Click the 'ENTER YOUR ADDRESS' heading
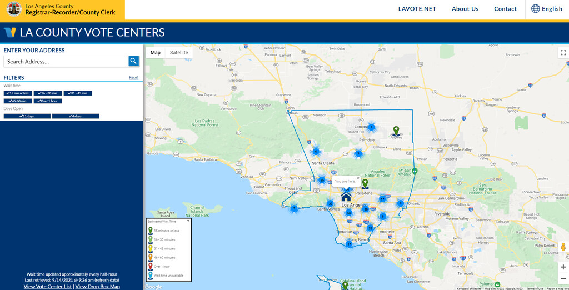The image size is (569, 290). [34, 51]
